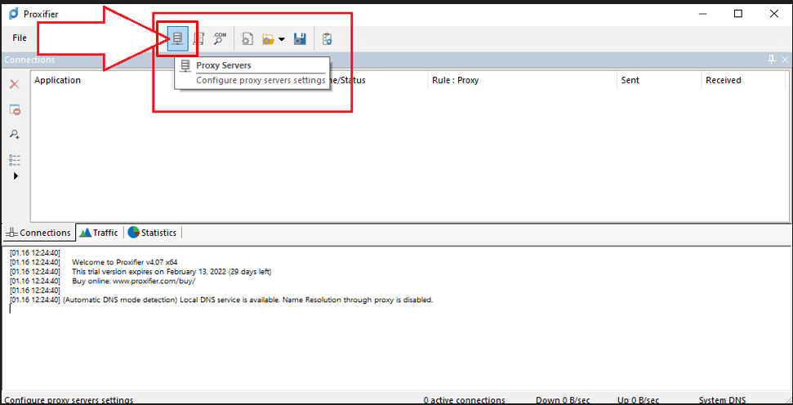Click the window with red circle sidebar icon
Screen dimensions: 793x405
14,110
